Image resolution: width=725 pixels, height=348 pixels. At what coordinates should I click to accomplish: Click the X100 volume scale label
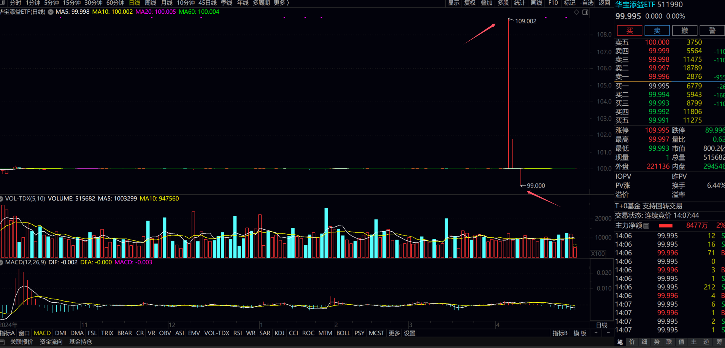click(x=598, y=254)
